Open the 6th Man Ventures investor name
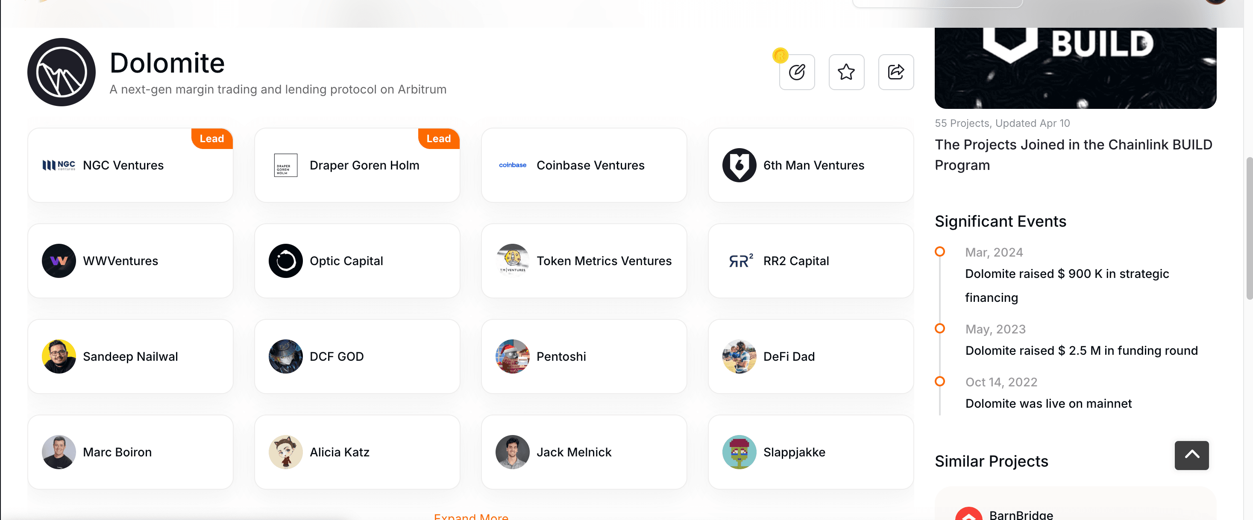The width and height of the screenshot is (1253, 520). tap(814, 165)
